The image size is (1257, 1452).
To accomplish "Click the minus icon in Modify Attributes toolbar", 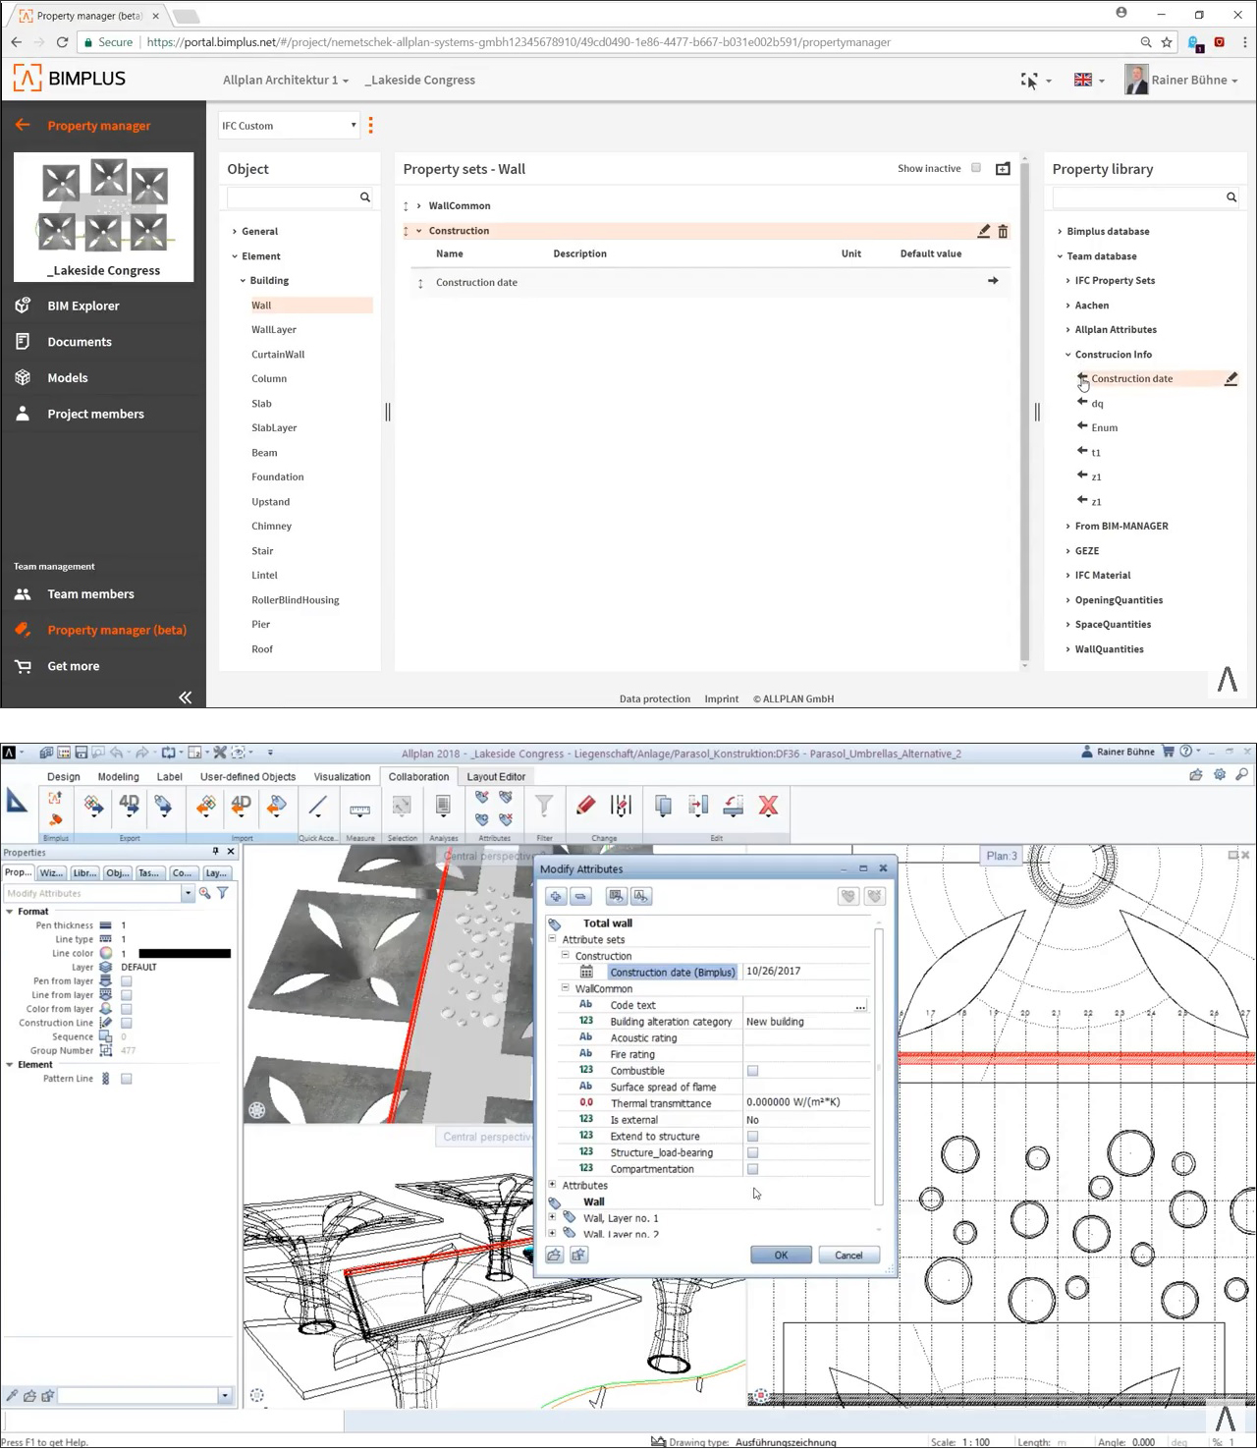I will [580, 896].
